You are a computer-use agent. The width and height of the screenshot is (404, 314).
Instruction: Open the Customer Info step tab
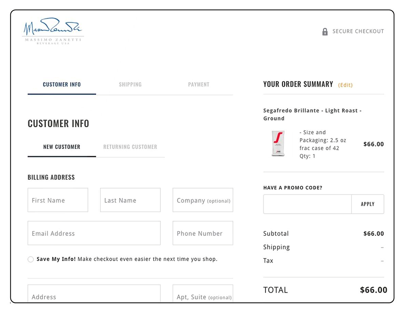coord(62,84)
